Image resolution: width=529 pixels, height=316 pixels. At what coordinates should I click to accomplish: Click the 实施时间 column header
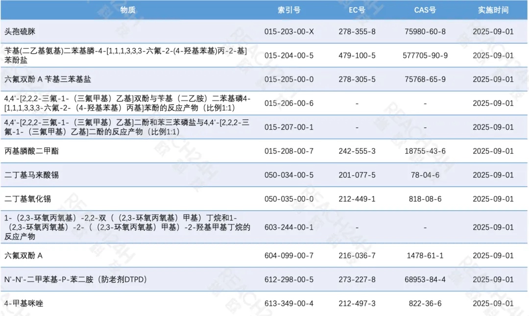pyautogui.click(x=493, y=9)
